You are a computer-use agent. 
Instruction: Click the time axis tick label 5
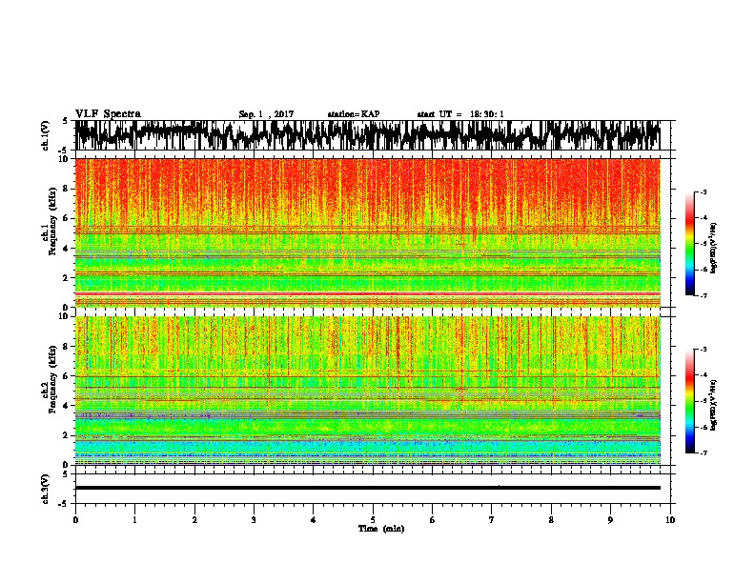click(373, 520)
